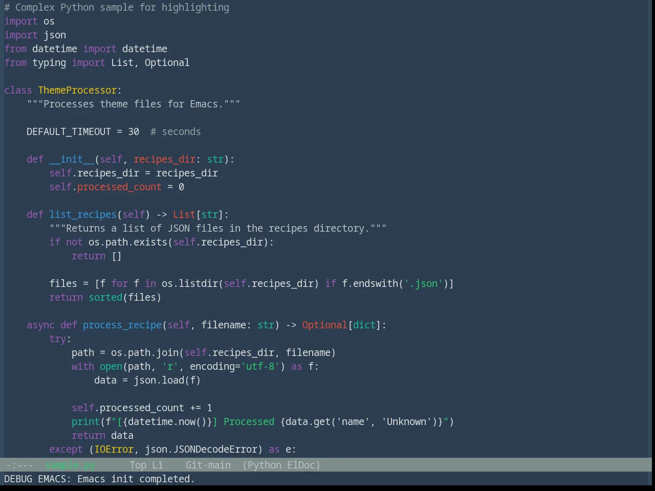Click the 'try:' keyword
This screenshot has height=491, width=655.
coord(60,339)
